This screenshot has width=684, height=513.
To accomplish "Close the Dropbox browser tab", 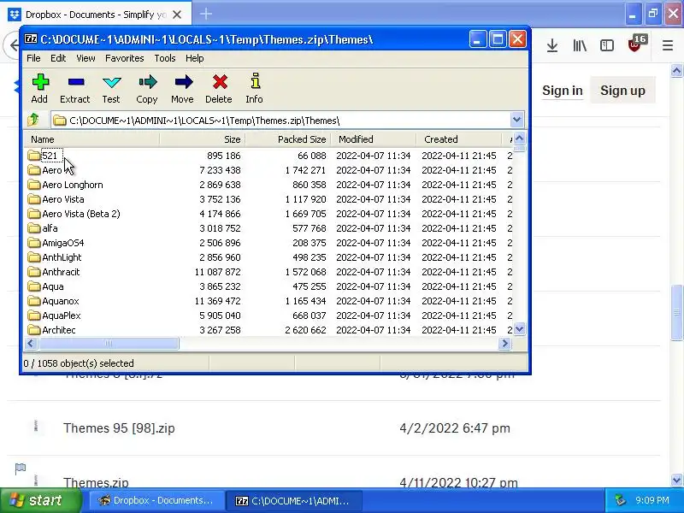I will tap(177, 15).
